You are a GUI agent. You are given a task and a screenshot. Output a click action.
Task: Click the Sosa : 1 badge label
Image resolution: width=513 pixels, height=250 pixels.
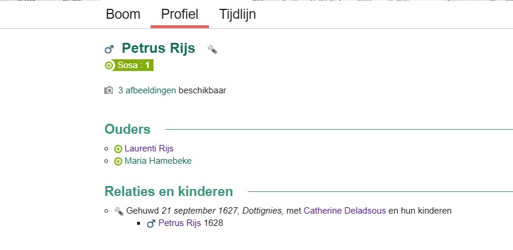coord(134,65)
